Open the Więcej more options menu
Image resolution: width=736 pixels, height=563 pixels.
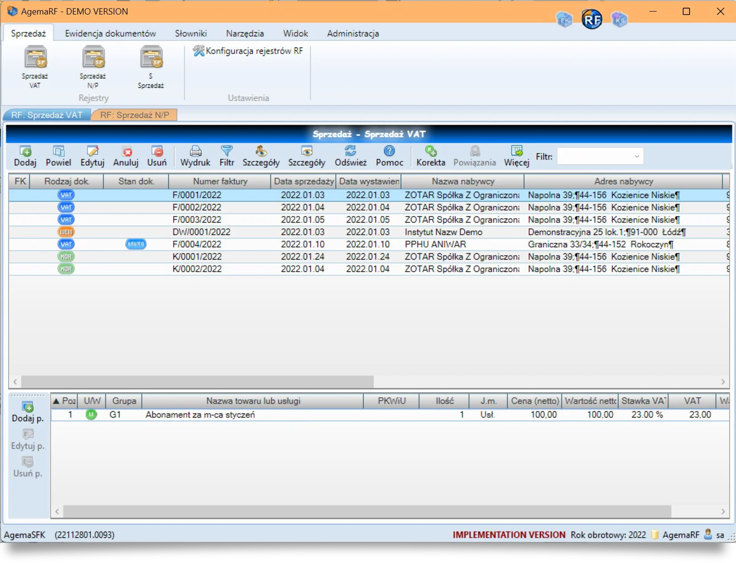pos(516,156)
